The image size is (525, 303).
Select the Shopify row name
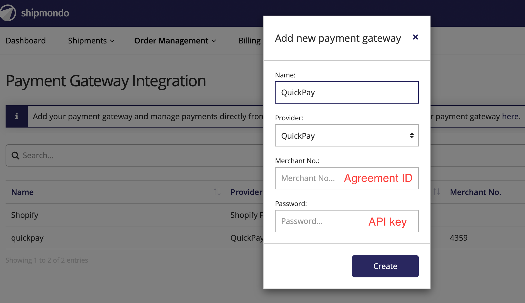[x=25, y=215]
